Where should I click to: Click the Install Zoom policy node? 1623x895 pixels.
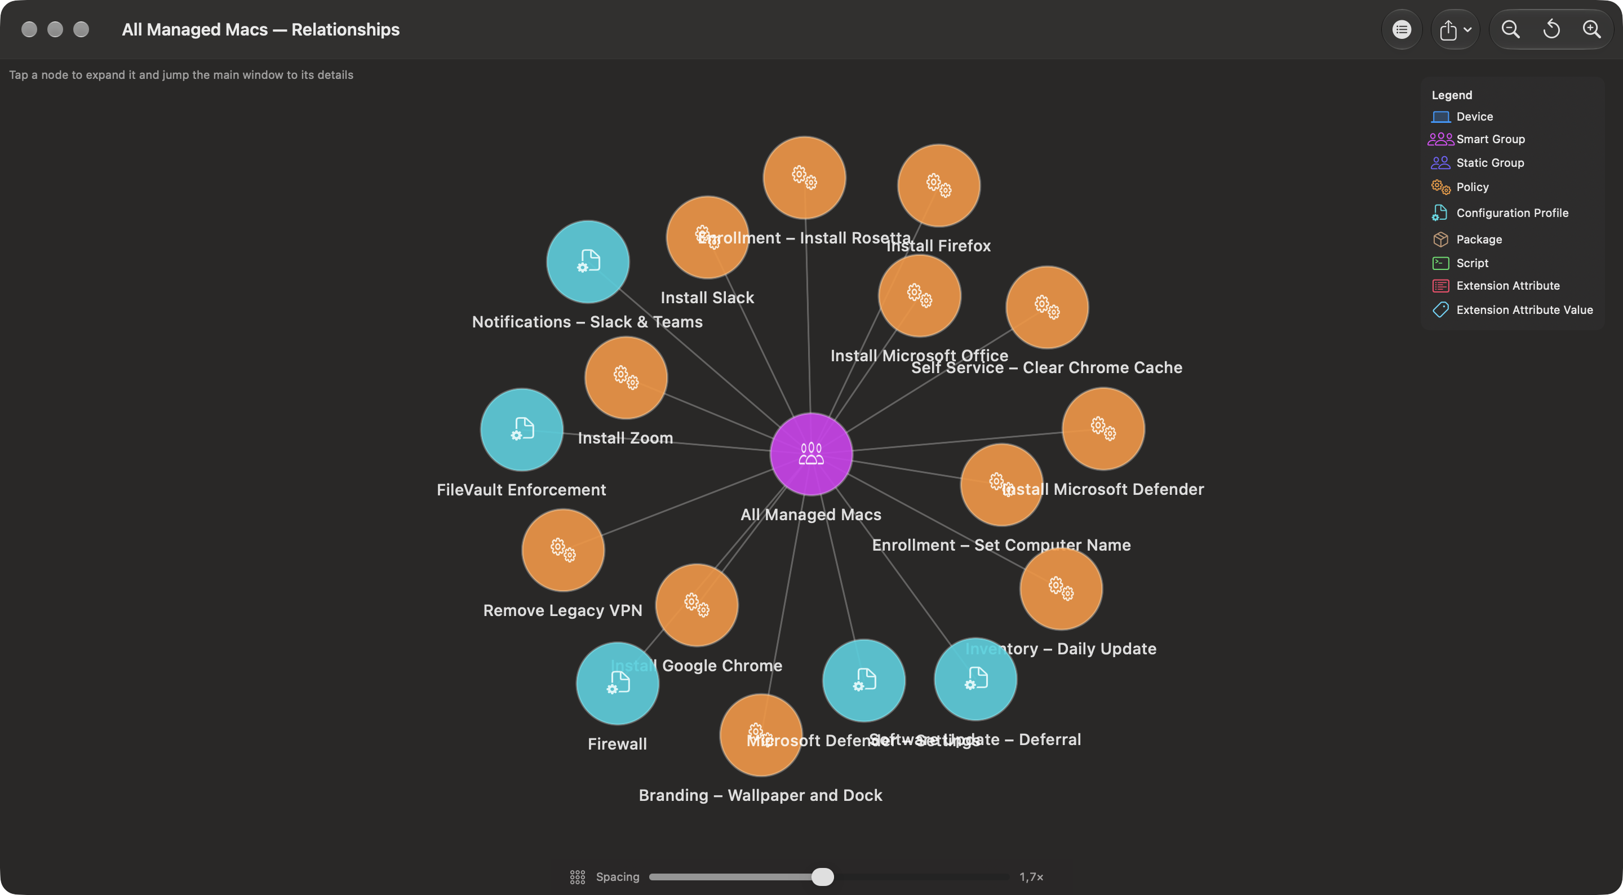[x=626, y=378]
